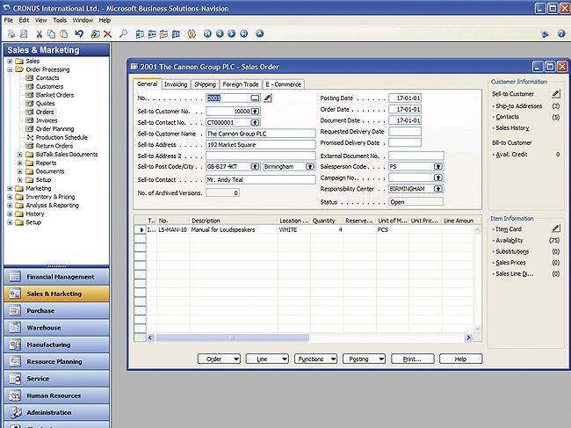Click the pencil icon beside No. field
Viewport: 571px width, 428px height.
[268, 98]
